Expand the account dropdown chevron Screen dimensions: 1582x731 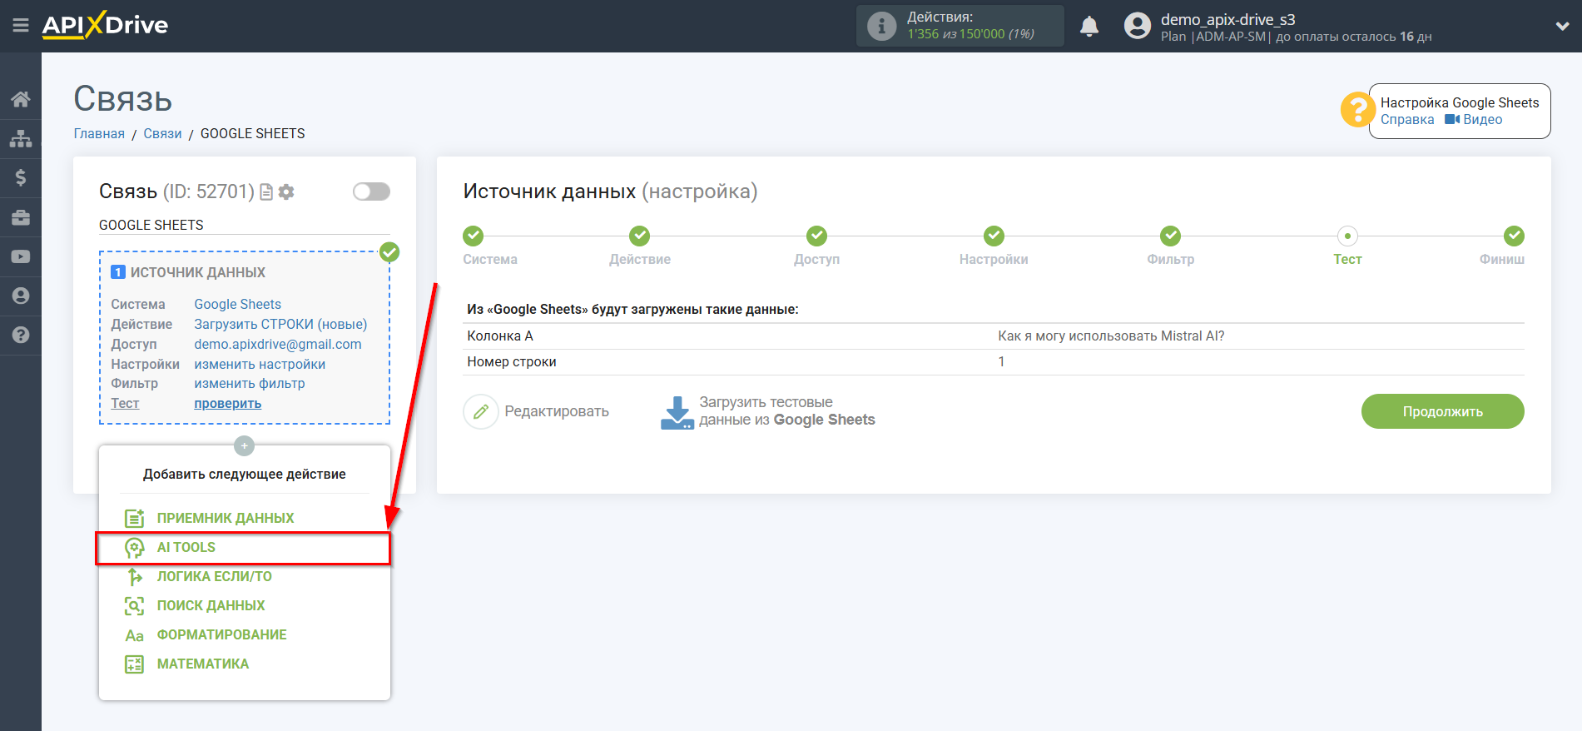click(x=1562, y=27)
